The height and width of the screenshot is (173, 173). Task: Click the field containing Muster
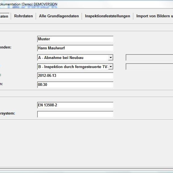click(x=75, y=39)
